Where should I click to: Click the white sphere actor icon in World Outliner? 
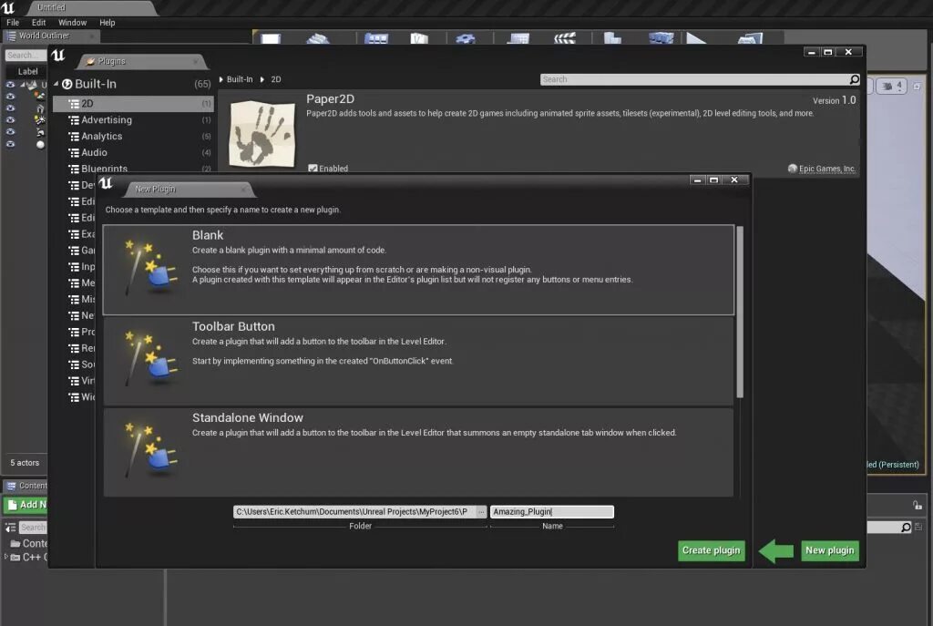[40, 145]
